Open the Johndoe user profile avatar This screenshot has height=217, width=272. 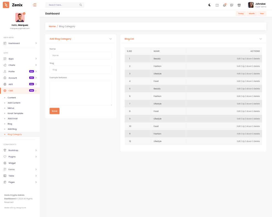251,5
